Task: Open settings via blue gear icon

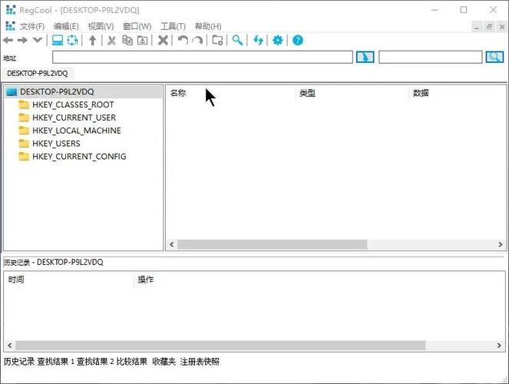Action: tap(278, 40)
